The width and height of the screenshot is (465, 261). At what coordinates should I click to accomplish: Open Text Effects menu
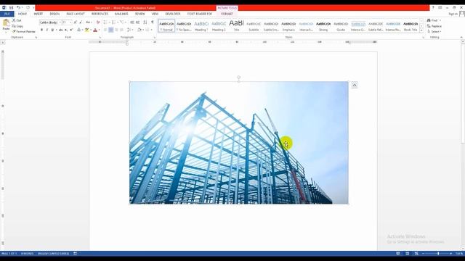pyautogui.click(x=79, y=30)
